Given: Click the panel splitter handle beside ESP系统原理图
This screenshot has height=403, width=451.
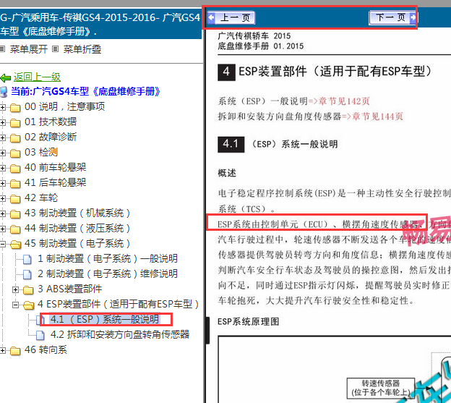Looking at the screenshot, I should click(x=207, y=331).
